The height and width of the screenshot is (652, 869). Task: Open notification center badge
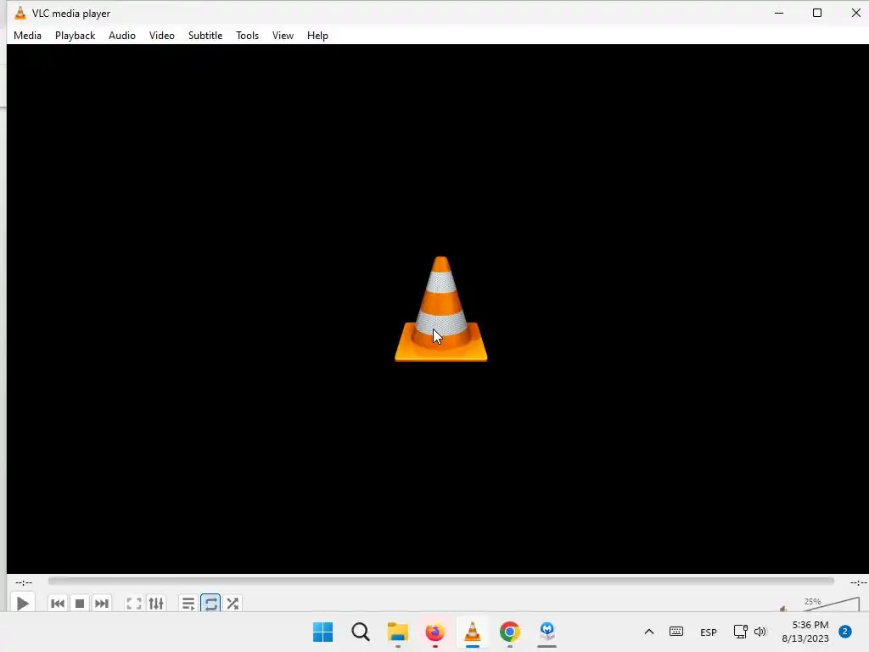click(x=845, y=632)
